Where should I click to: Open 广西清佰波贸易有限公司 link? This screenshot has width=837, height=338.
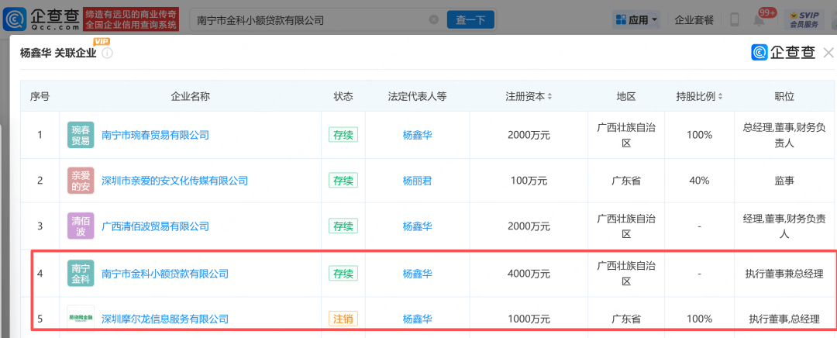pyautogui.click(x=155, y=226)
